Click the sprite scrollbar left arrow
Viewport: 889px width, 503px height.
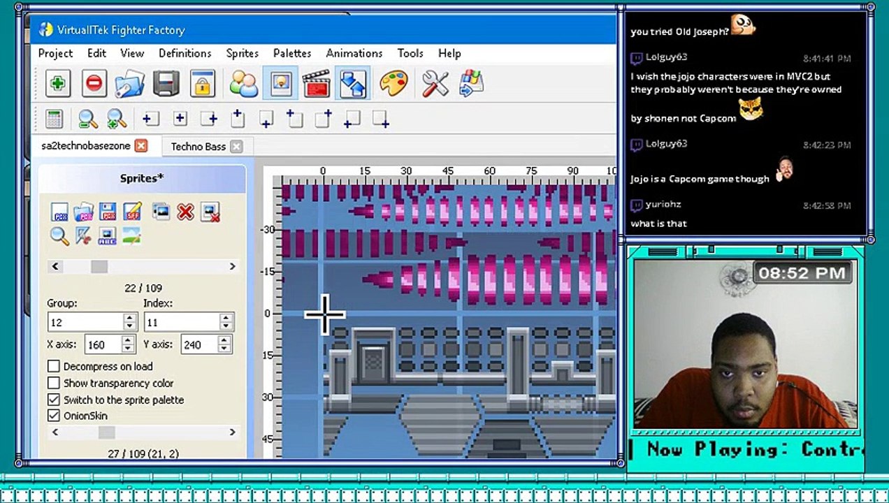coord(55,266)
